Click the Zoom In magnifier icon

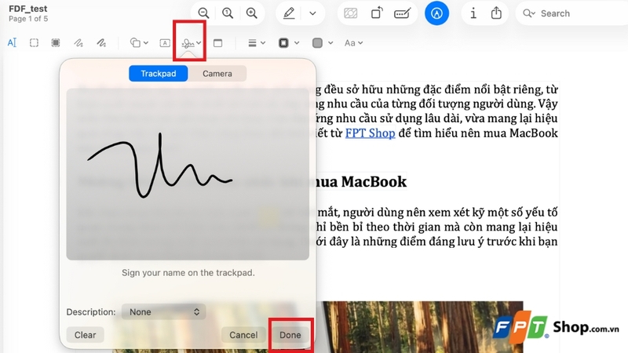tap(251, 13)
